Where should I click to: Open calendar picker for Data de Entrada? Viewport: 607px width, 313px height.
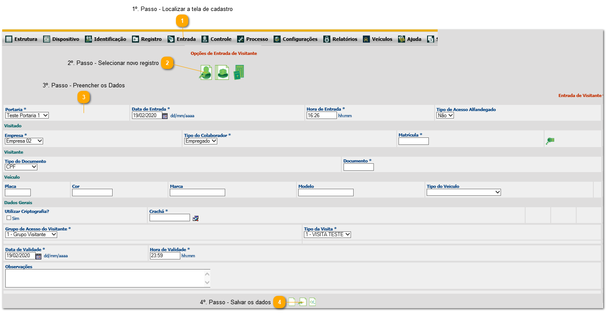[x=165, y=116]
